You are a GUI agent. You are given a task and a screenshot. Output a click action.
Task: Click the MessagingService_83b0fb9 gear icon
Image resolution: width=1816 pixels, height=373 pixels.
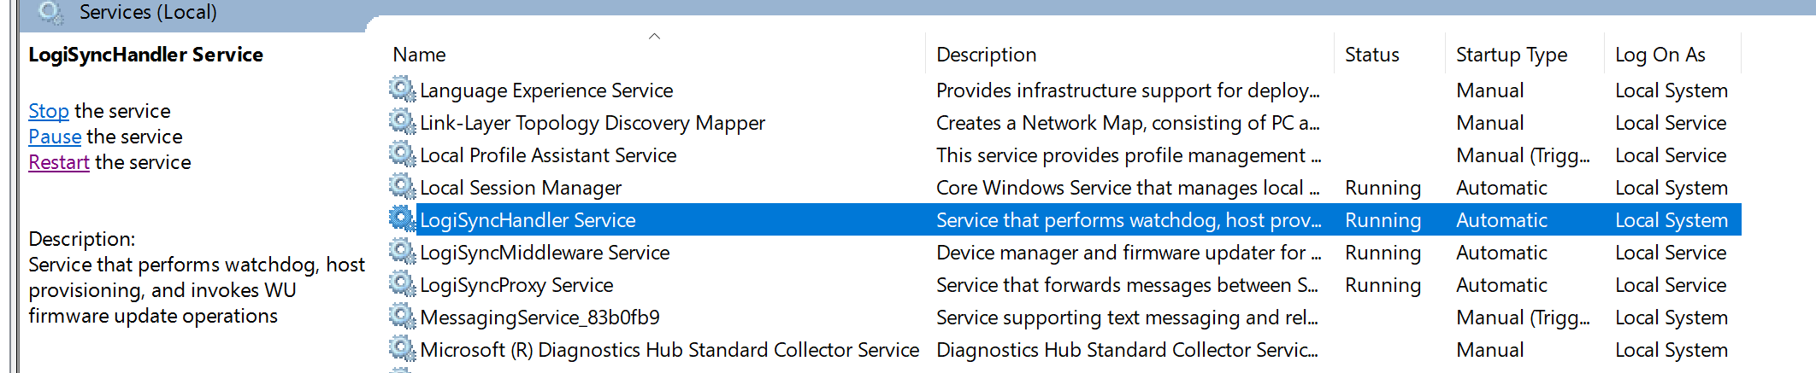pyautogui.click(x=402, y=316)
